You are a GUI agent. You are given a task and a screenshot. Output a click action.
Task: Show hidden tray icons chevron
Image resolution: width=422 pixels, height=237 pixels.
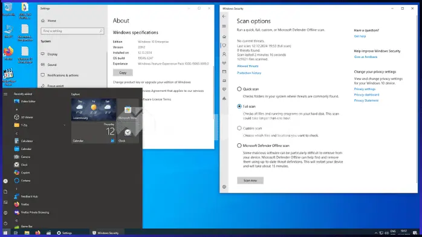(375, 233)
